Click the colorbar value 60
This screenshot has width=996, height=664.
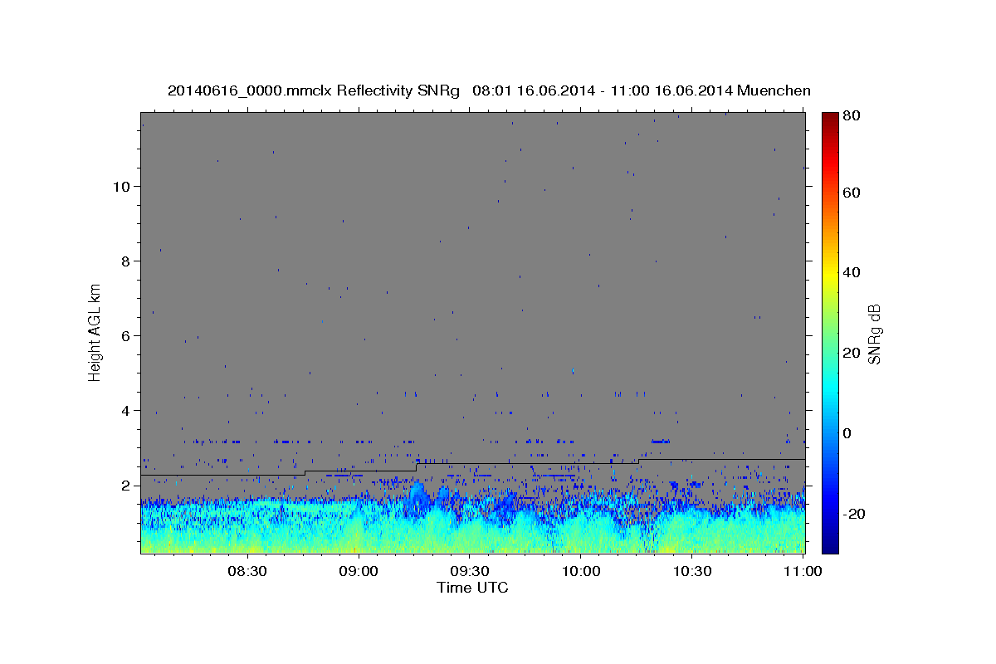pyautogui.click(x=851, y=193)
